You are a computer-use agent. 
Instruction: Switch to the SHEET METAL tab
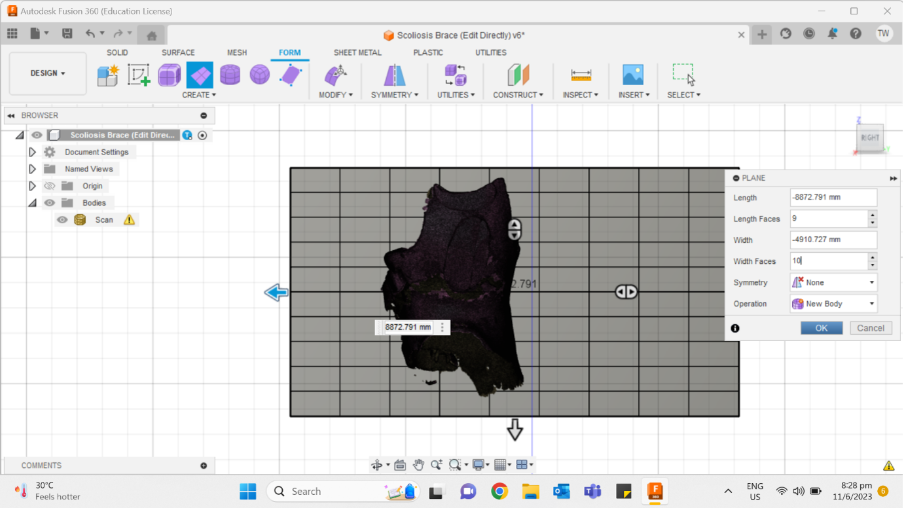[x=357, y=53]
